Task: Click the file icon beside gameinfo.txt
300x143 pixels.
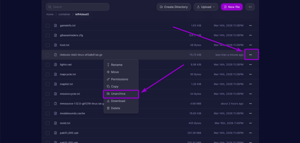Action: [x=55, y=25]
